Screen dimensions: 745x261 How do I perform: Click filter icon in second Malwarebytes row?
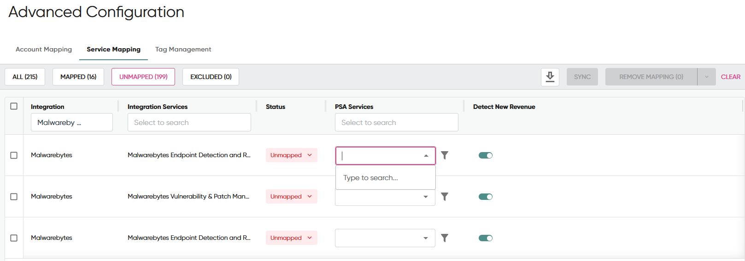click(444, 197)
